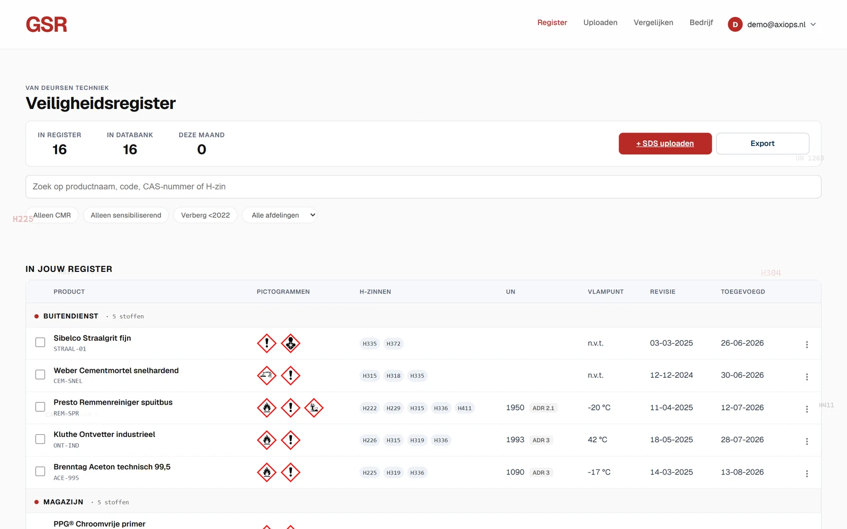
Task: Open product Weber Cementmortel snelhardend
Action: [116, 370]
